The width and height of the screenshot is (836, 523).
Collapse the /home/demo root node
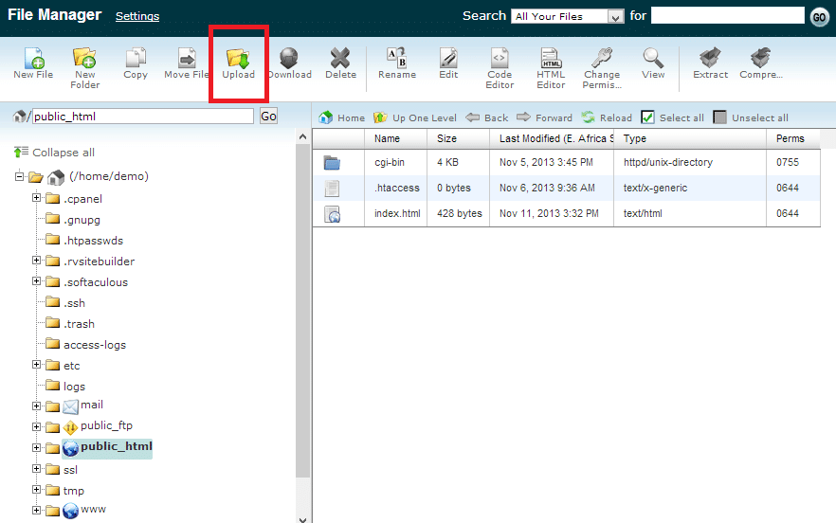coord(21,177)
